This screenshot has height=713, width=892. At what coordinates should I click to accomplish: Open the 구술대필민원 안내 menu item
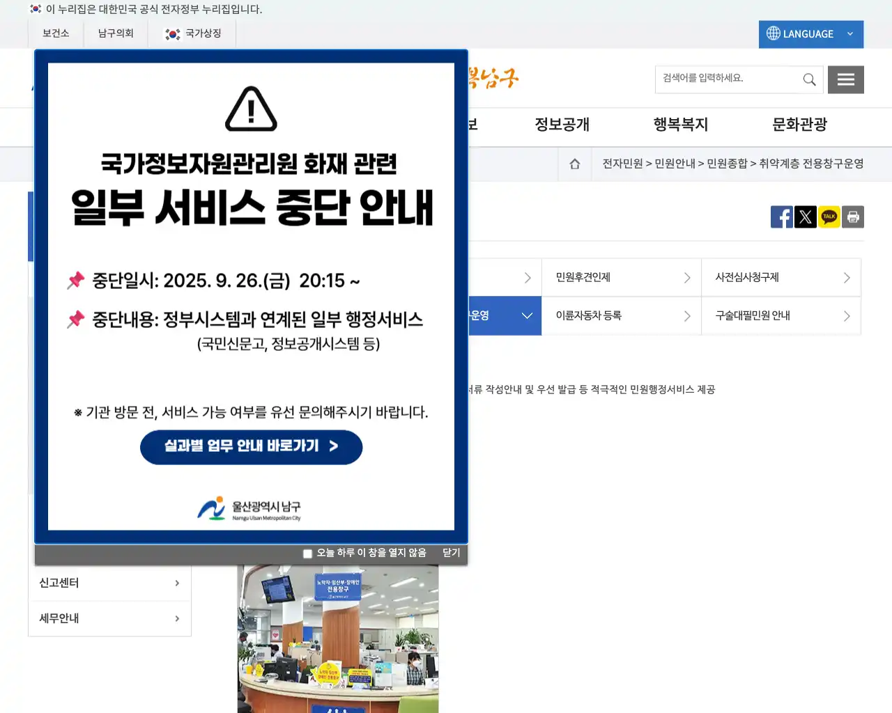(x=781, y=316)
